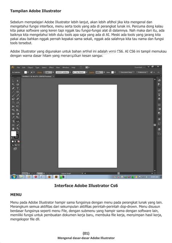The height and width of the screenshot is (243, 172).
Task: Switch to Draw Behind mode
Action: (16, 145)
